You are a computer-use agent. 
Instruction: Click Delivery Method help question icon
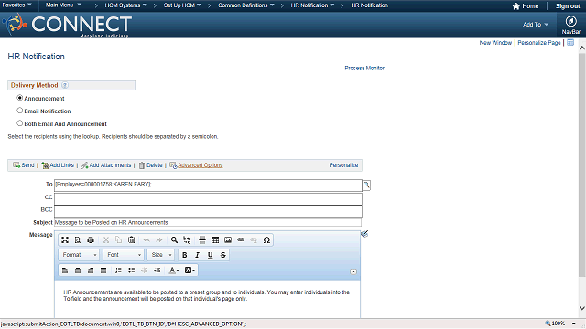click(x=65, y=85)
